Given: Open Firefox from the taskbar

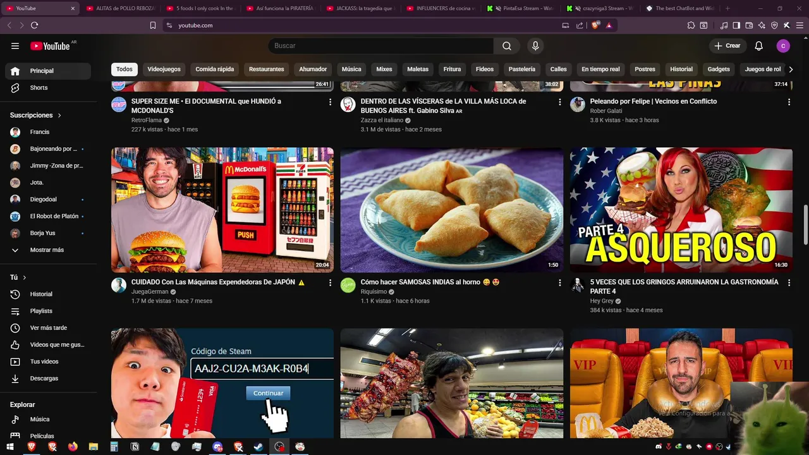Looking at the screenshot, I should coord(73,447).
